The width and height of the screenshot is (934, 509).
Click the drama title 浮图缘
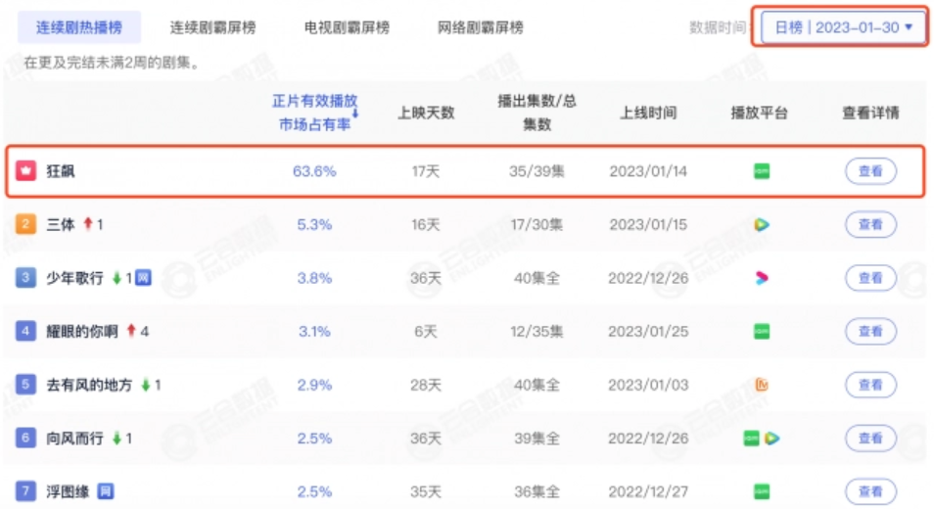pos(68,491)
